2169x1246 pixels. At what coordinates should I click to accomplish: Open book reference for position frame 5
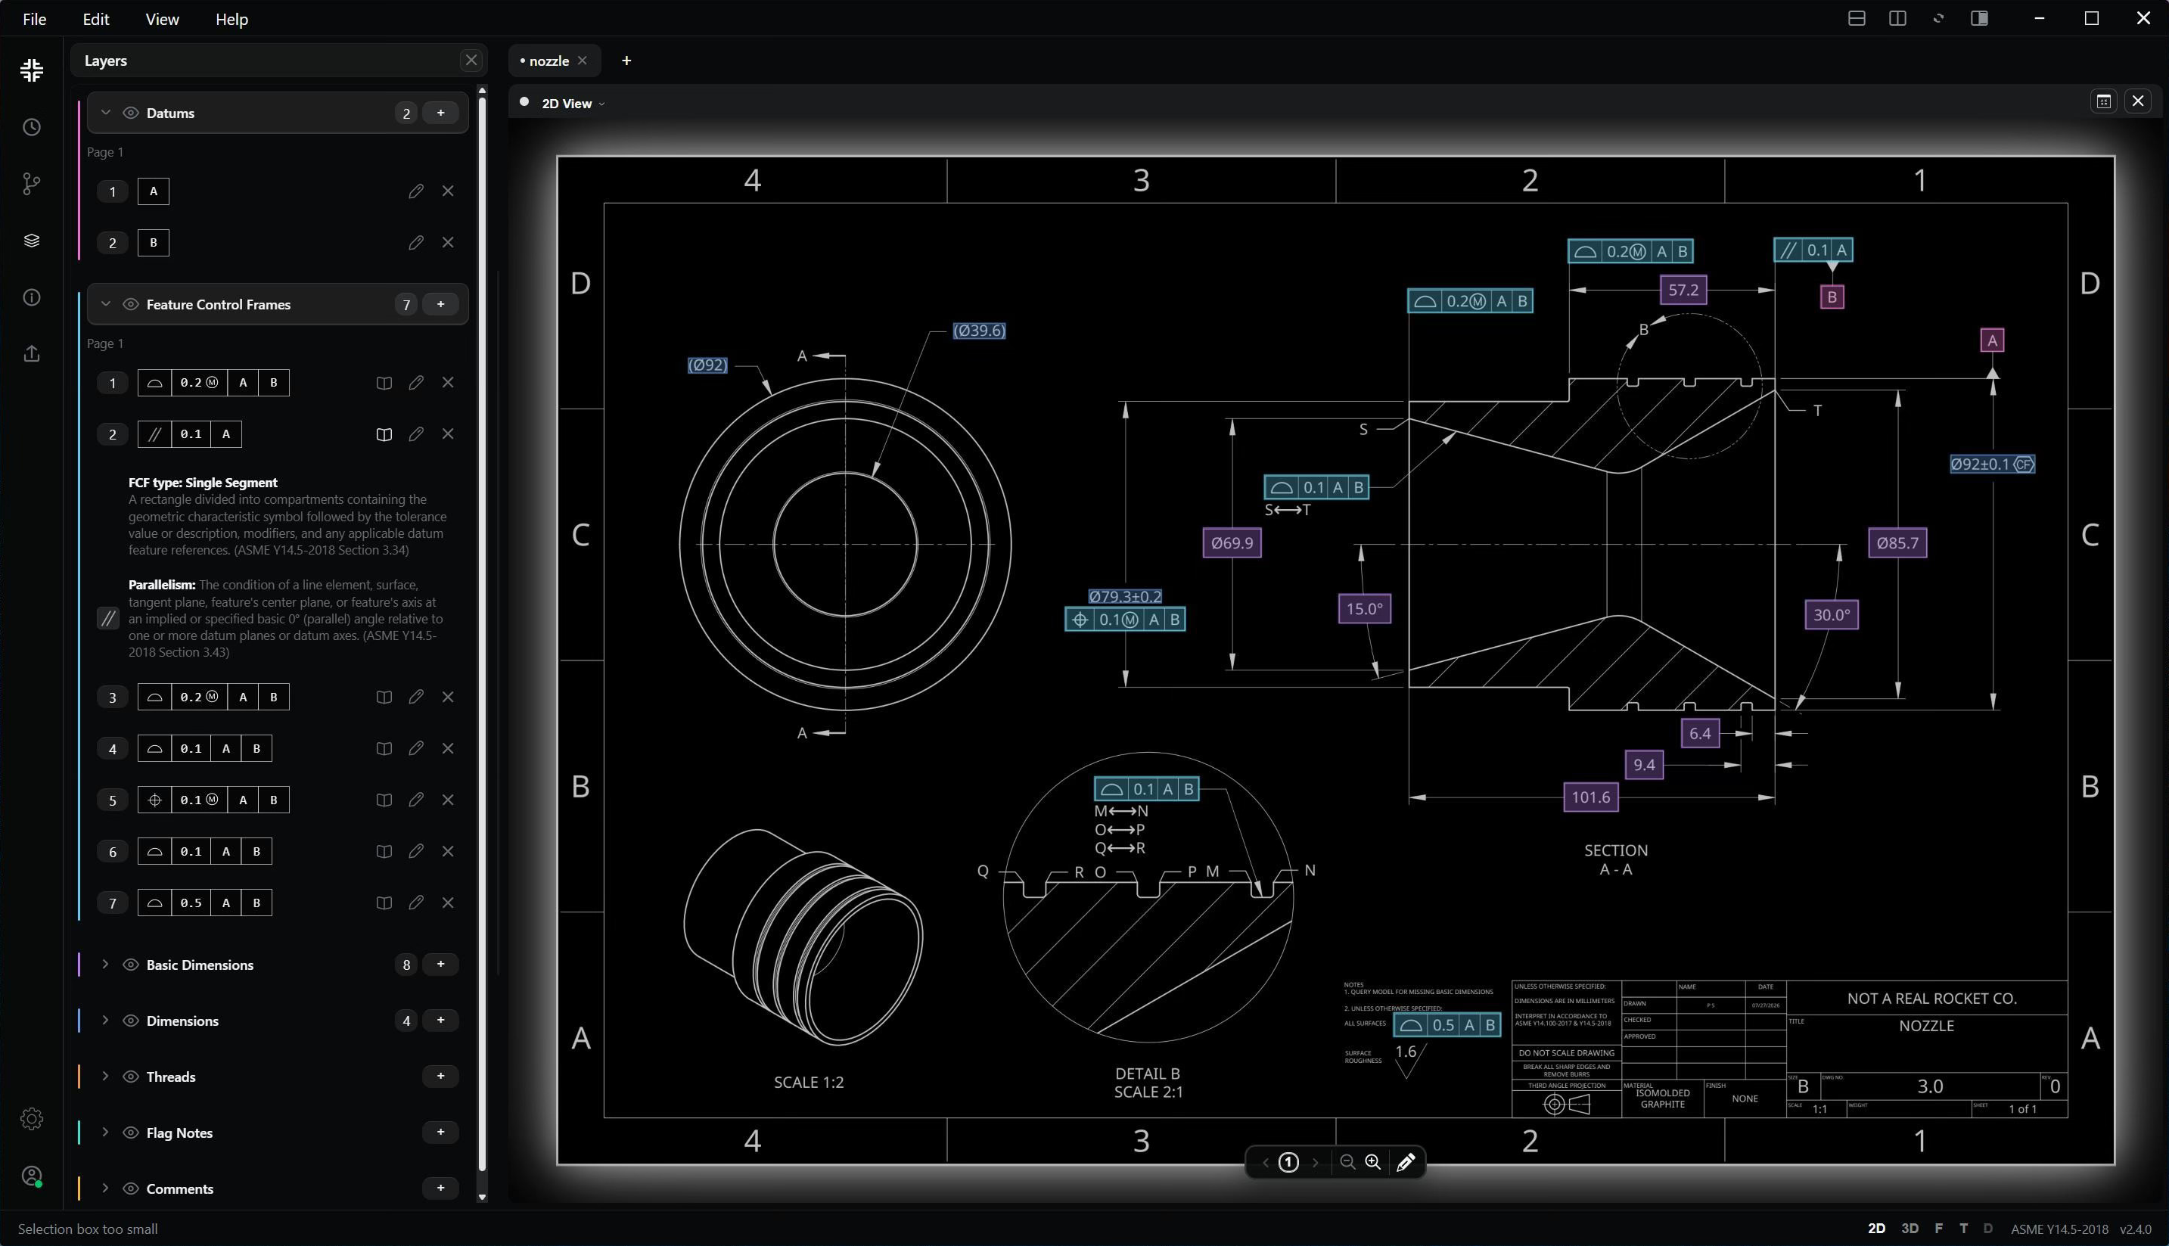(384, 800)
